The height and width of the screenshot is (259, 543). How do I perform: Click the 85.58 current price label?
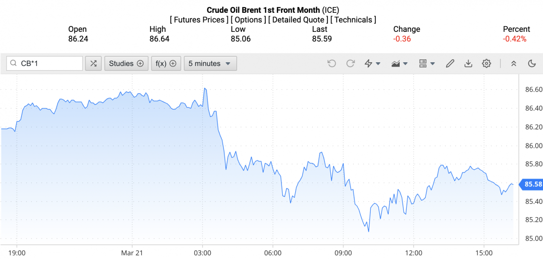(x=532, y=184)
